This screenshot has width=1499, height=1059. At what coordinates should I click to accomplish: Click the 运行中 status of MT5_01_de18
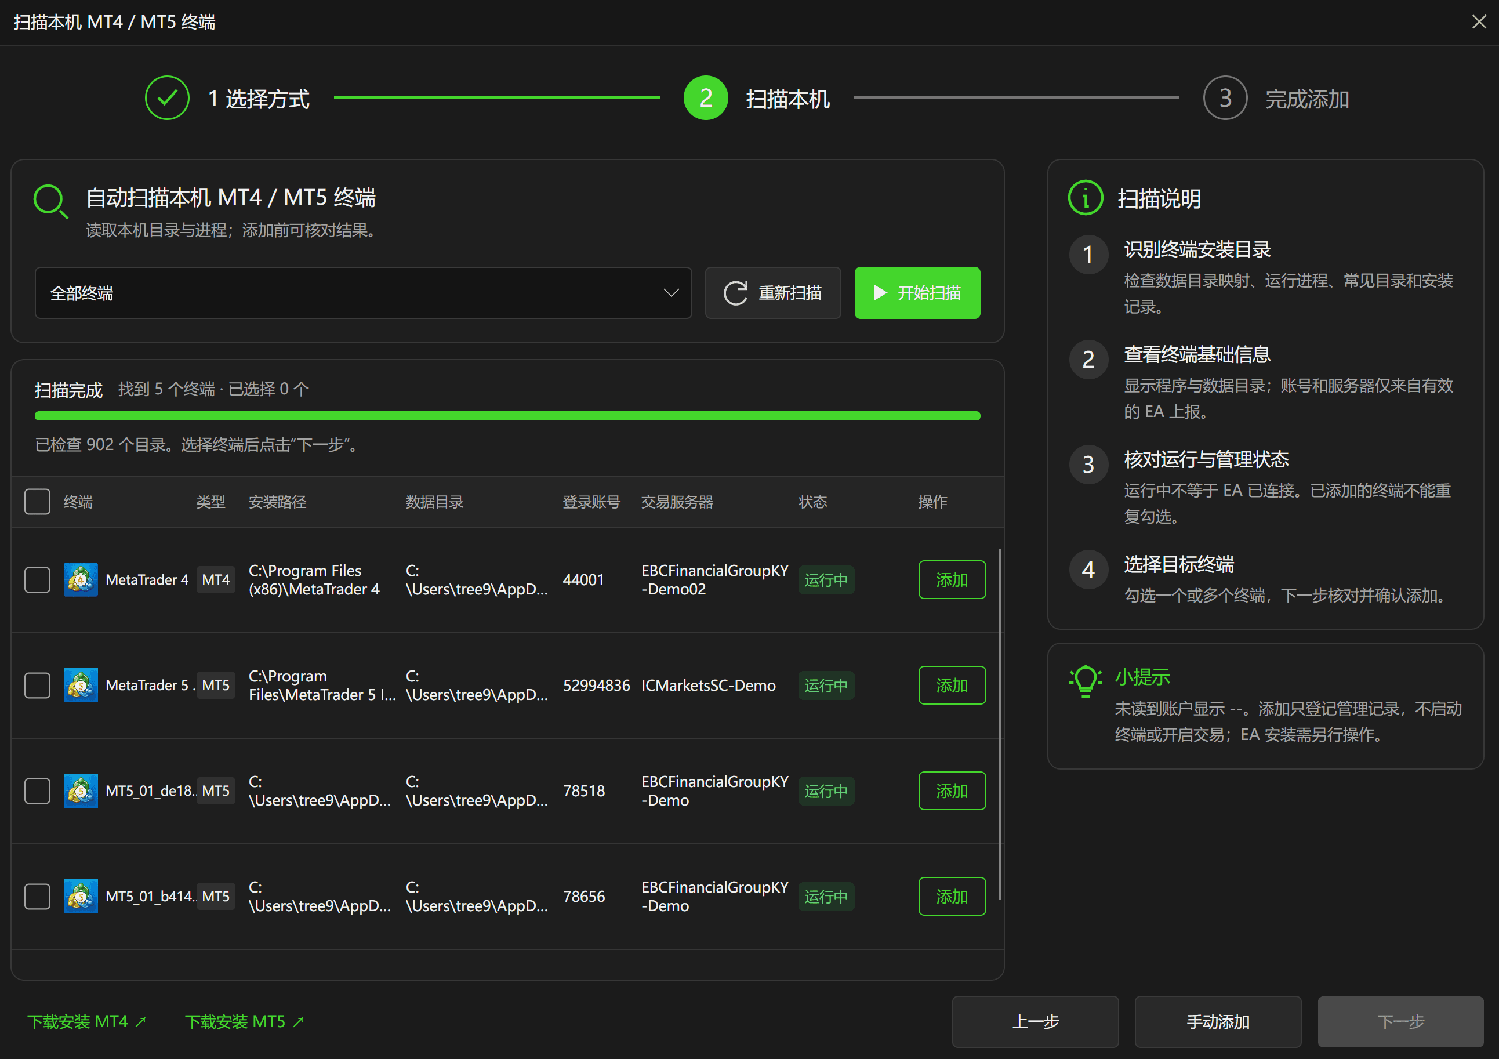point(826,791)
